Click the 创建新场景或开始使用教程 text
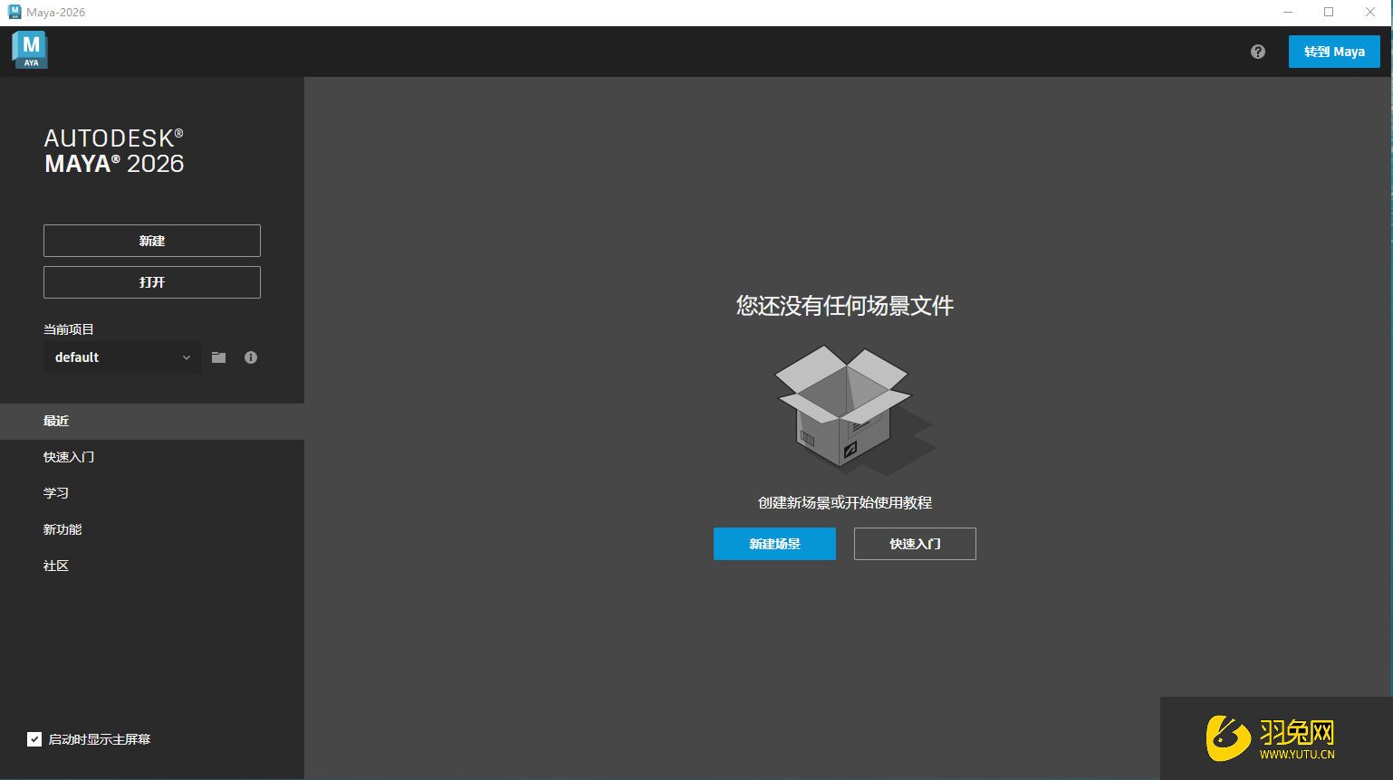The width and height of the screenshot is (1393, 780). click(845, 503)
